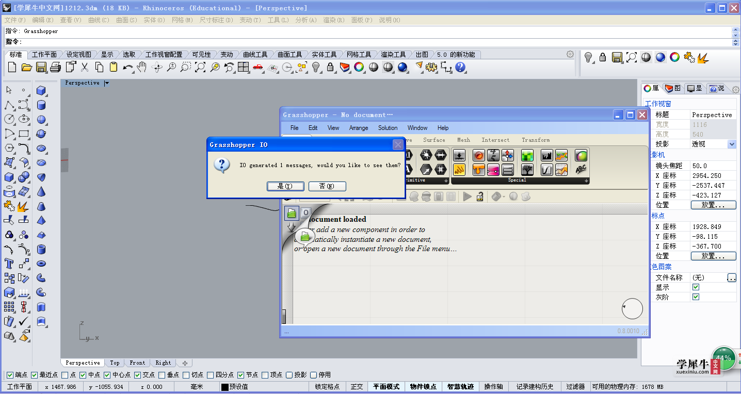Click the padlock Lock Objects icon
741x394 pixels.
point(330,67)
